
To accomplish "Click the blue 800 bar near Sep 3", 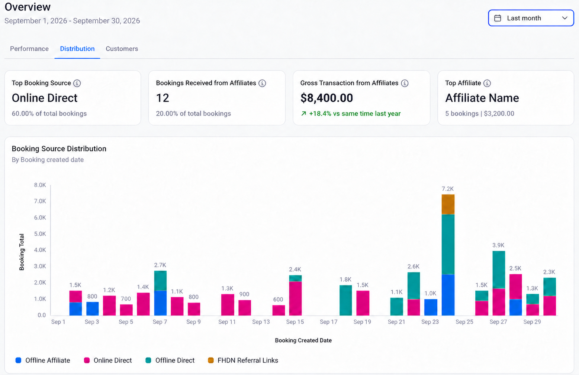I will (93, 309).
